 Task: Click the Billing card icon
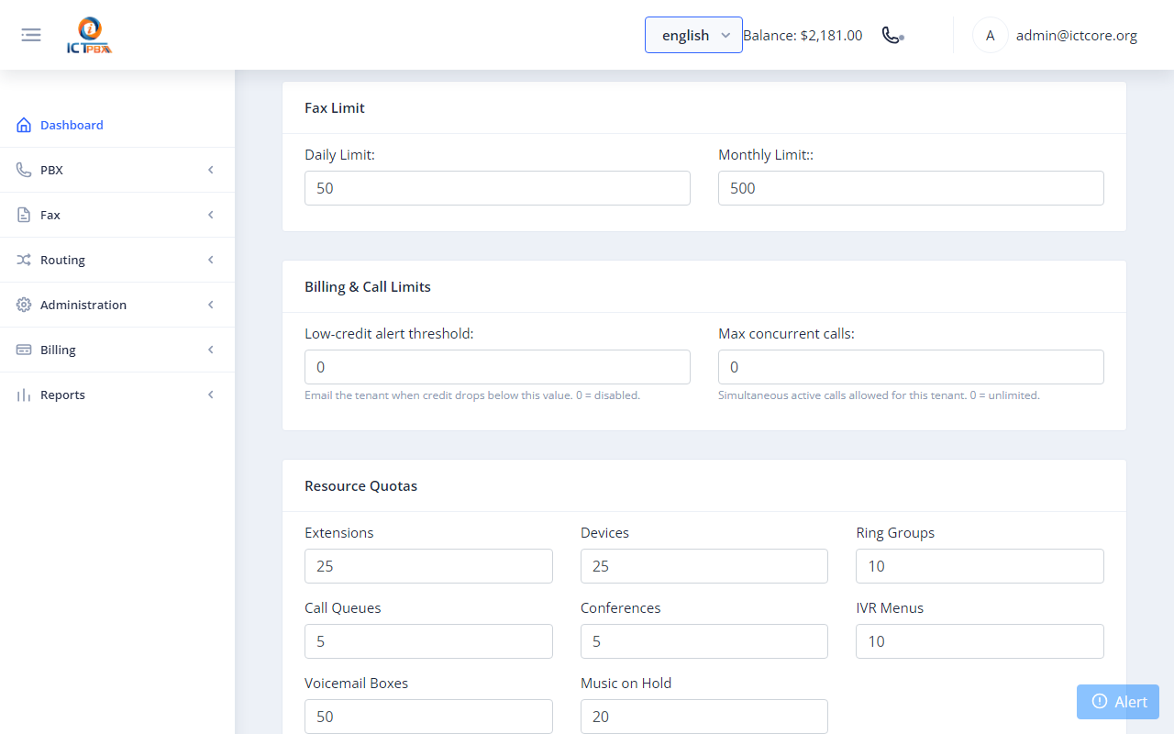[x=24, y=350]
